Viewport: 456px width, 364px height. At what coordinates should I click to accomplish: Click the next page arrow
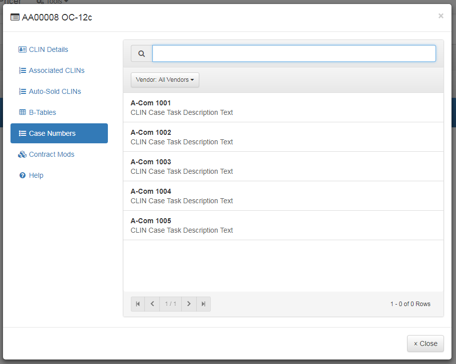click(189, 304)
